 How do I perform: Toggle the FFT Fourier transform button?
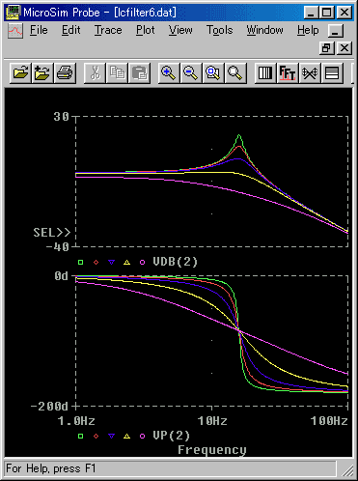[288, 72]
